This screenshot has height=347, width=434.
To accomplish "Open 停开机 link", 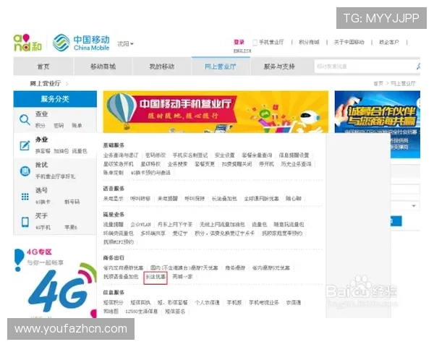I will point(266,164).
